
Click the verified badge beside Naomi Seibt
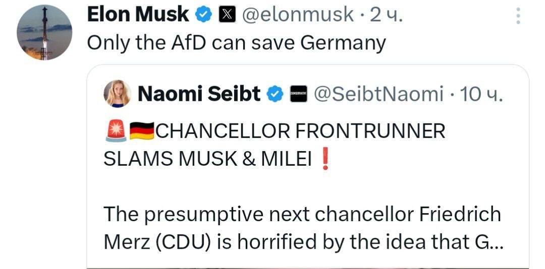tap(275, 94)
